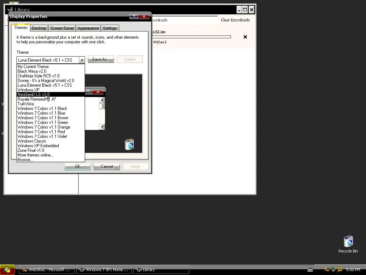Viewport: 366px width, 275px height.
Task: Click the download progress bar in Library
Action: coord(192,37)
